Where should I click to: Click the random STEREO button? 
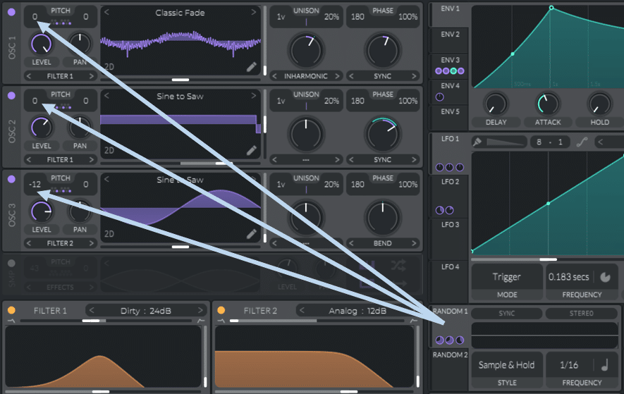582,313
